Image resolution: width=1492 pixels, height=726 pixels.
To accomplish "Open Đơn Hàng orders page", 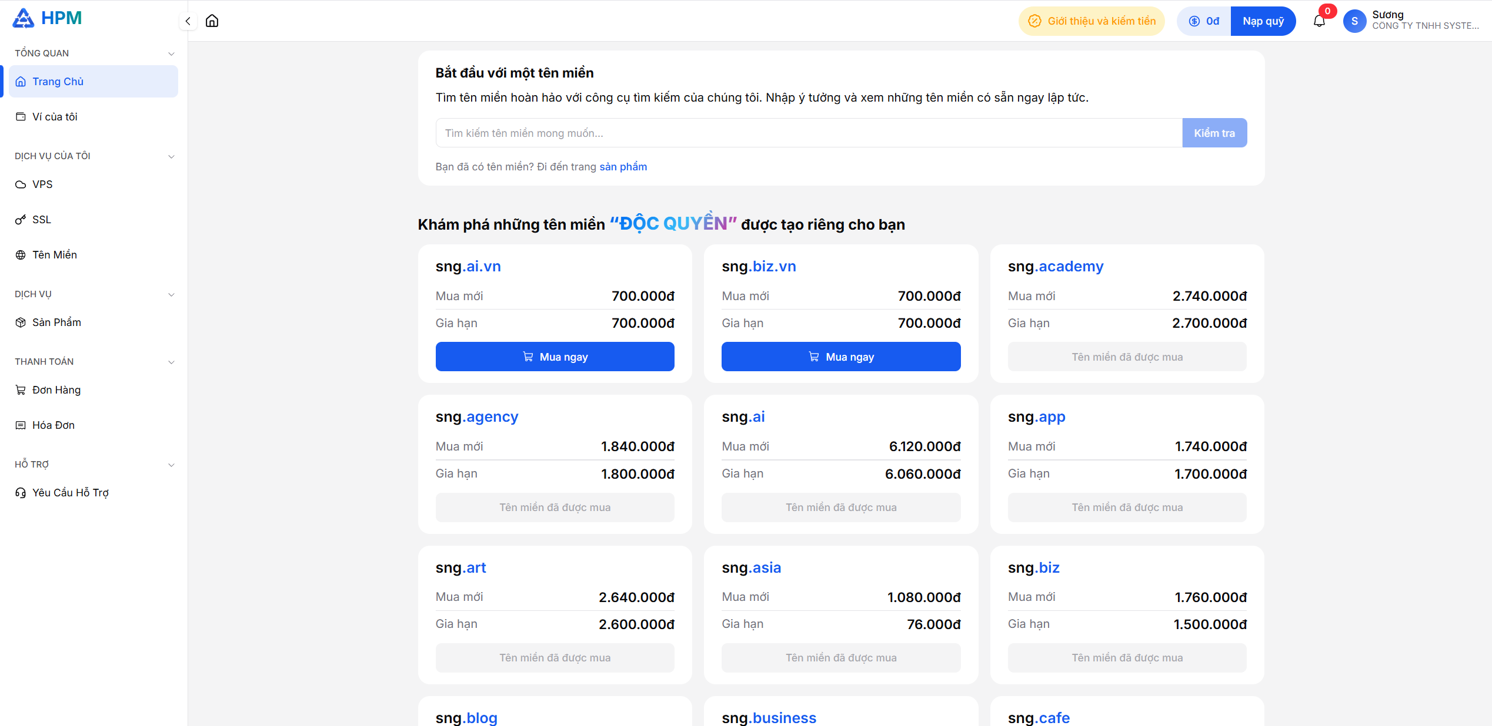I will (x=56, y=390).
